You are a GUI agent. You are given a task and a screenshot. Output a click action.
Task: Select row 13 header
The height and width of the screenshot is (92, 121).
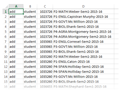click(x=6, y=71)
